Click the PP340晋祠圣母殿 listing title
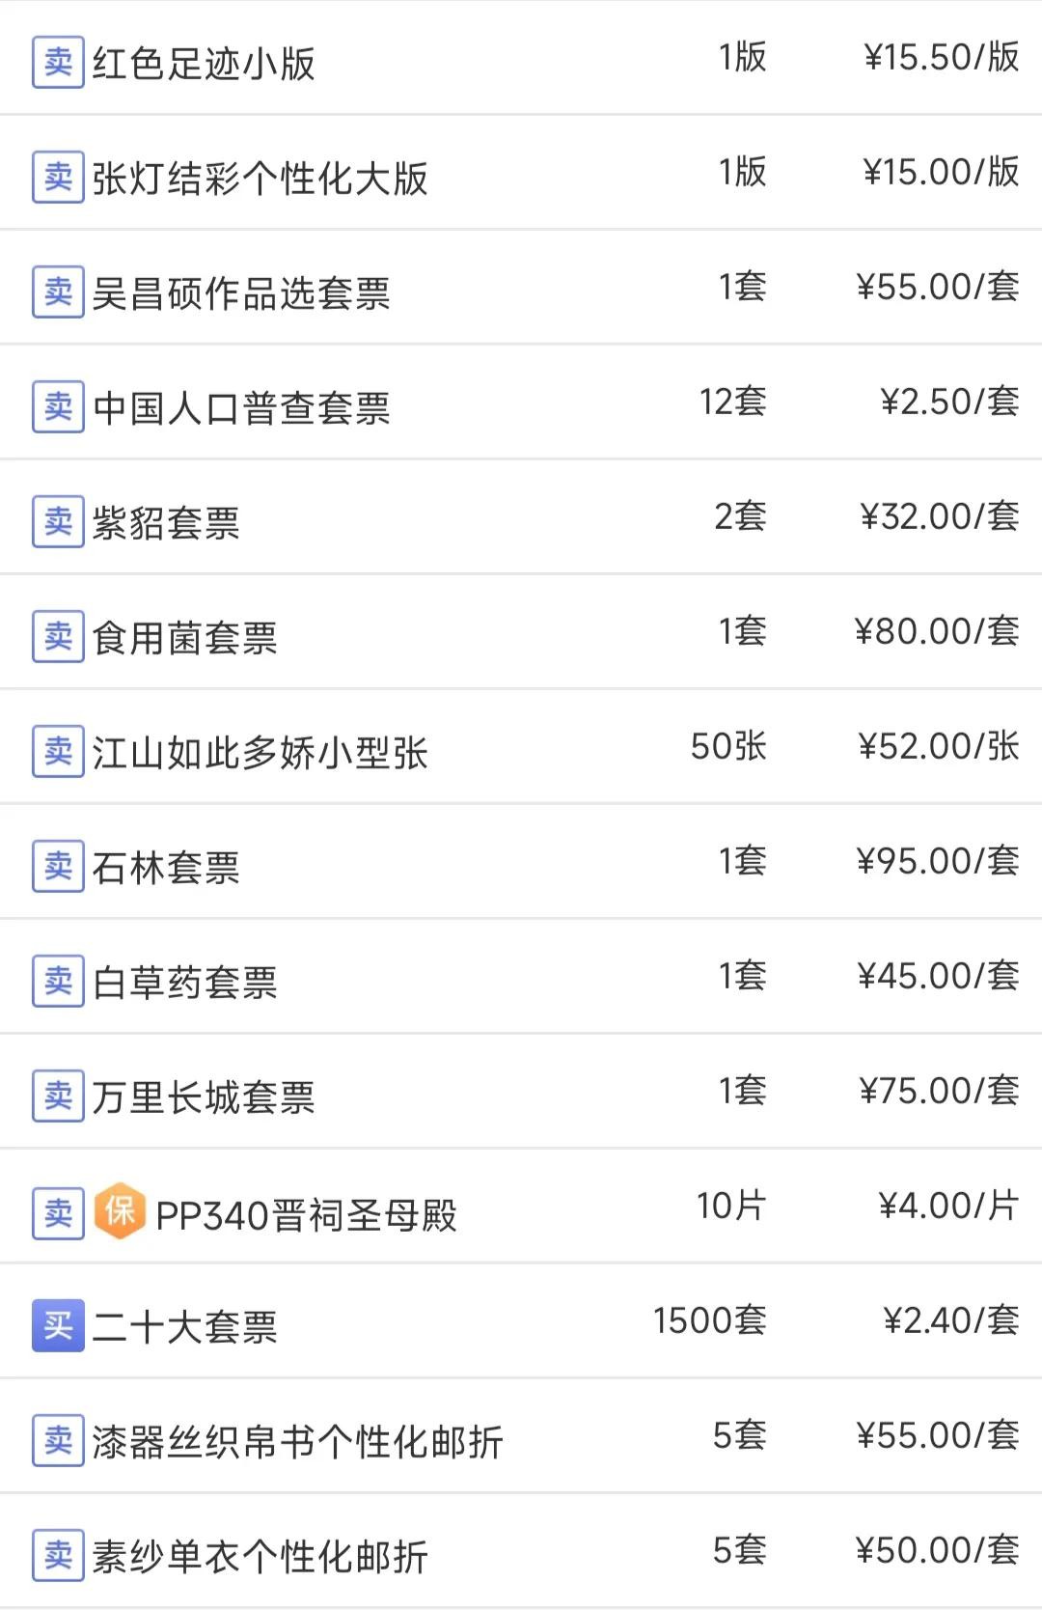The image size is (1042, 1610). [x=306, y=1214]
